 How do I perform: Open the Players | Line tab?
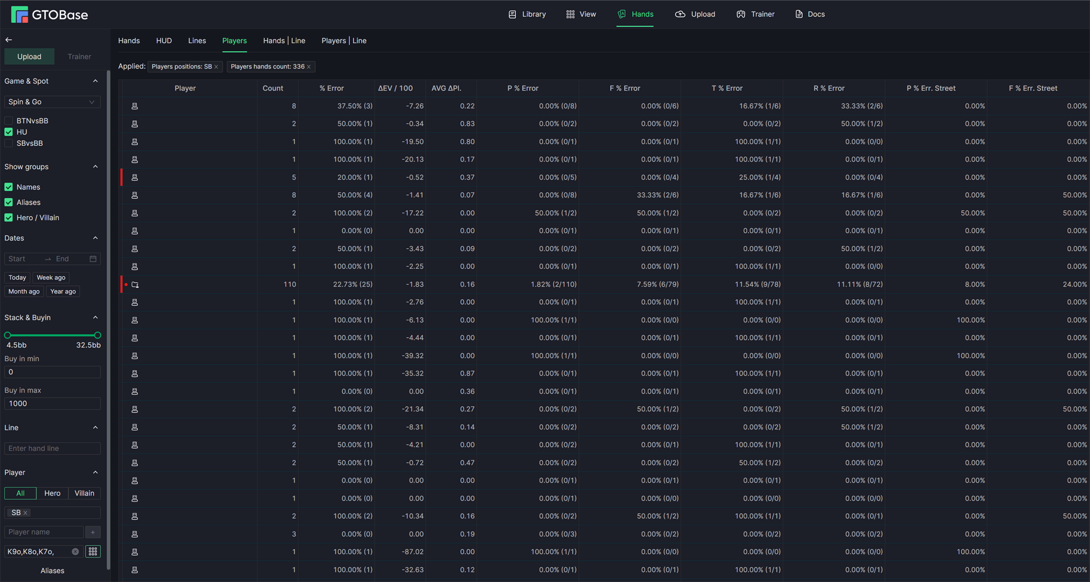click(344, 41)
